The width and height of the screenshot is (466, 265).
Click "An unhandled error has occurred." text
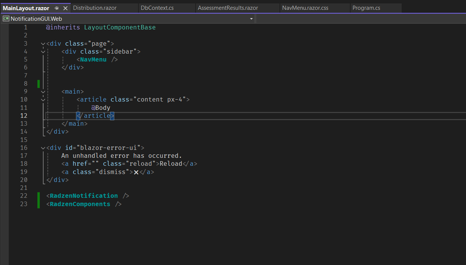[x=121, y=156]
